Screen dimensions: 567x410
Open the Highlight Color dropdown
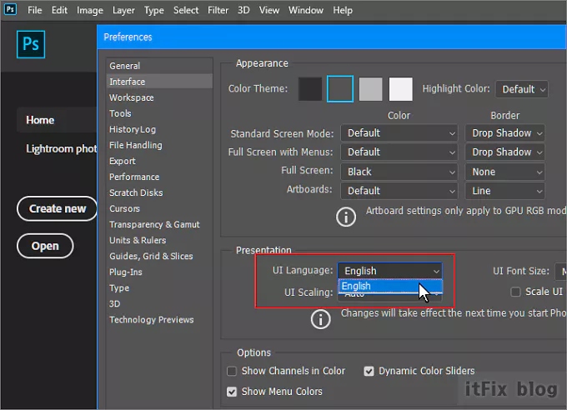[x=522, y=89]
